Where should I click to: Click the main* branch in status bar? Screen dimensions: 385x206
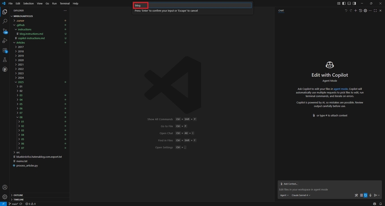point(13,204)
